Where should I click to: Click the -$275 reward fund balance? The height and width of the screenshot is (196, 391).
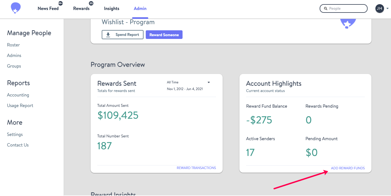click(259, 120)
